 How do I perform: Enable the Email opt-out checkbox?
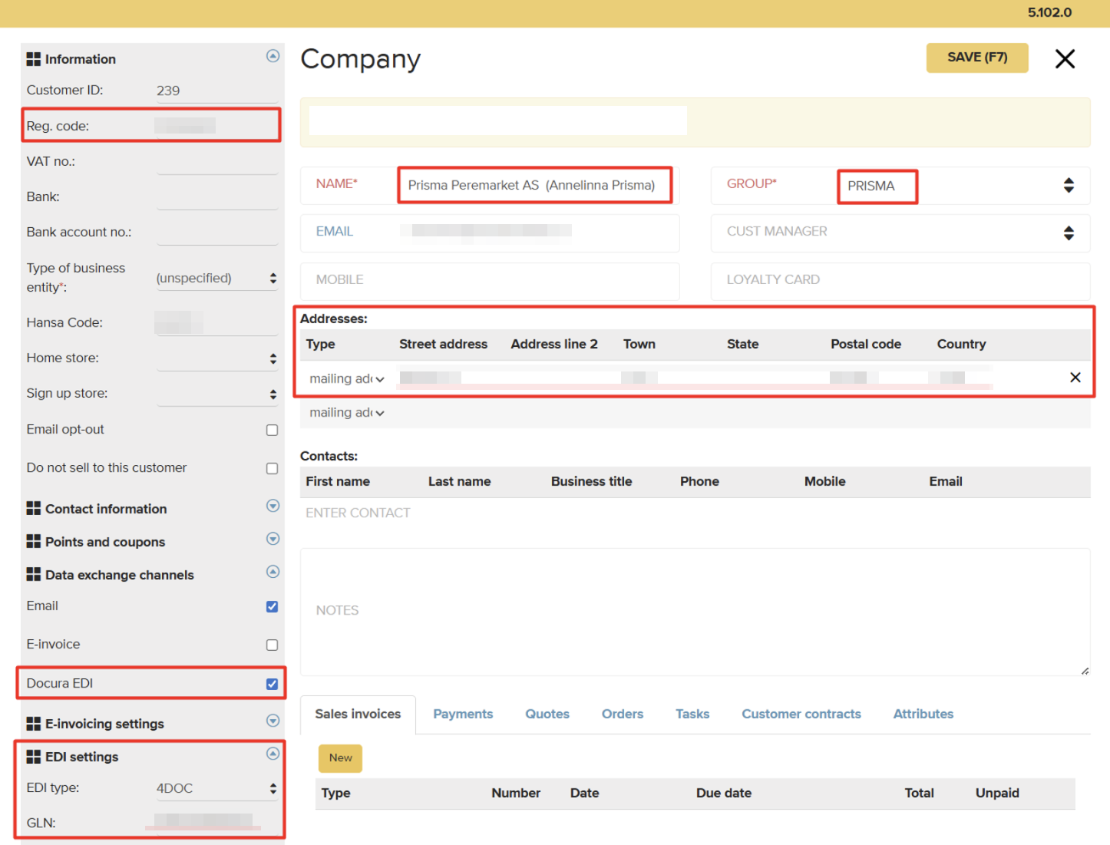coord(272,430)
